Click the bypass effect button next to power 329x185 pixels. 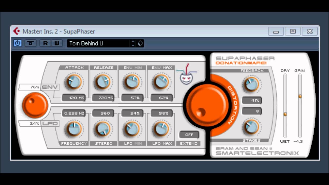pyautogui.click(x=30, y=43)
